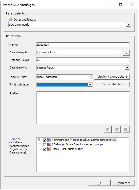Image resolution: width=139 pixels, height=190 pixels.
Task: Click the UserX group users icon
Action: pyautogui.click(x=49, y=149)
